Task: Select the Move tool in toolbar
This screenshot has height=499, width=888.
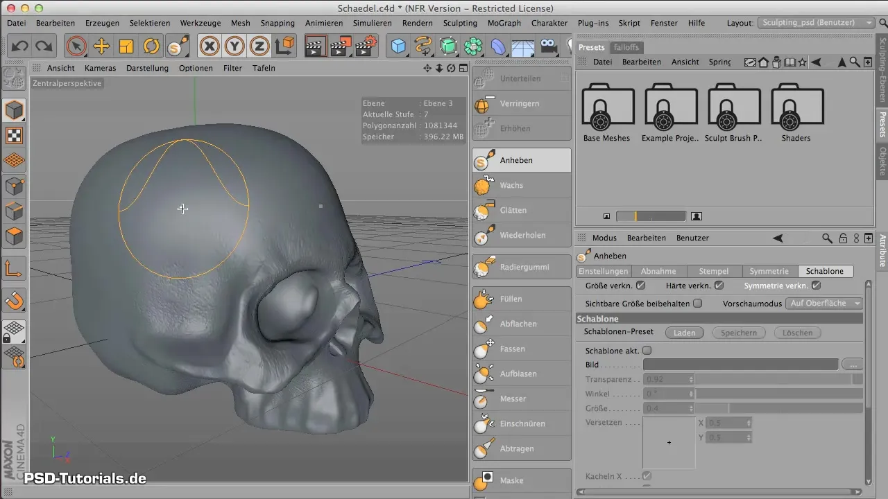Action: click(101, 46)
